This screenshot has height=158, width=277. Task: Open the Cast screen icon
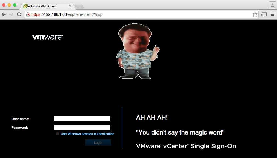click(264, 14)
